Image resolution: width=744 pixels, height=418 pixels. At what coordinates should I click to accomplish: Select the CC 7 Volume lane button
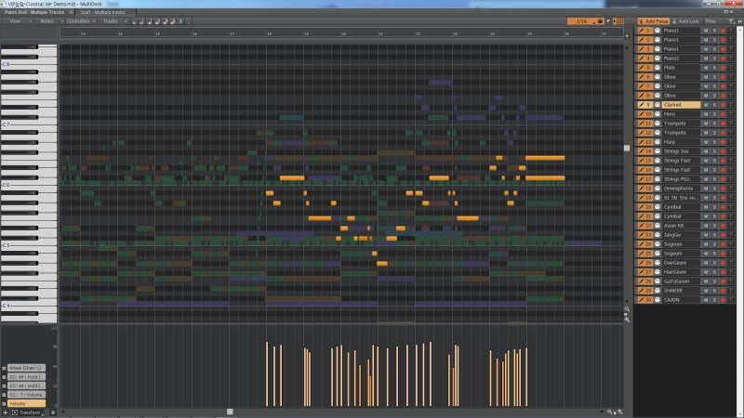[27, 395]
